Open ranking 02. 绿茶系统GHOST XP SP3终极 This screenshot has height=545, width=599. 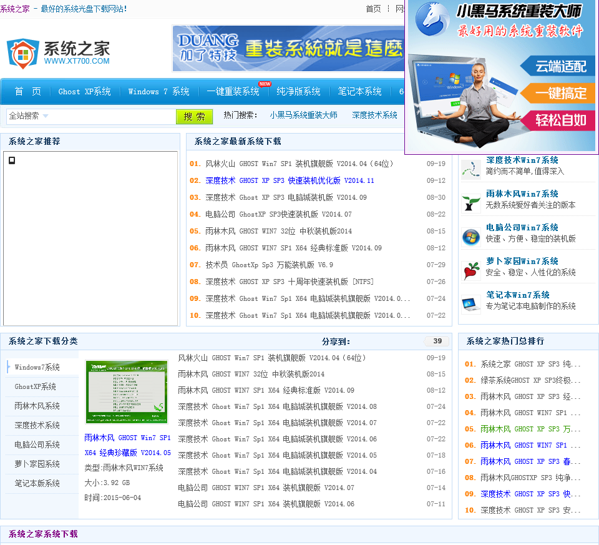tap(530, 380)
